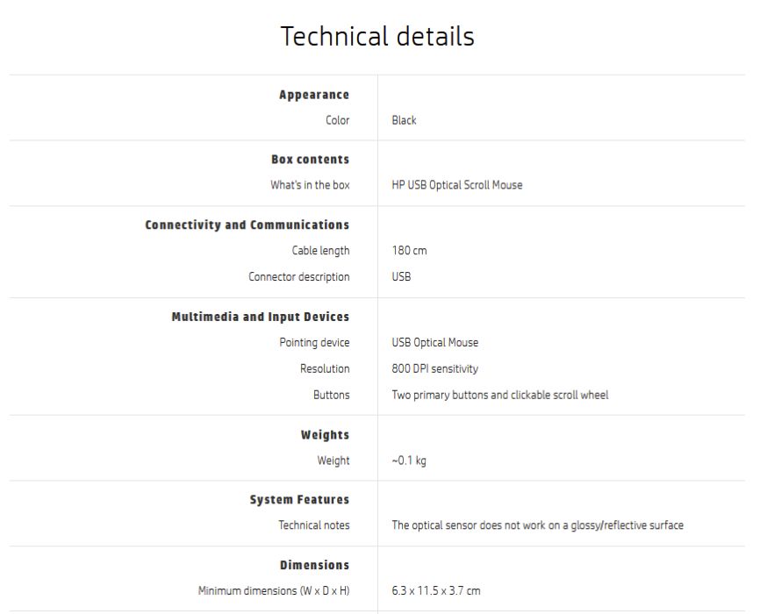Select the Buttons row description text

click(x=499, y=395)
